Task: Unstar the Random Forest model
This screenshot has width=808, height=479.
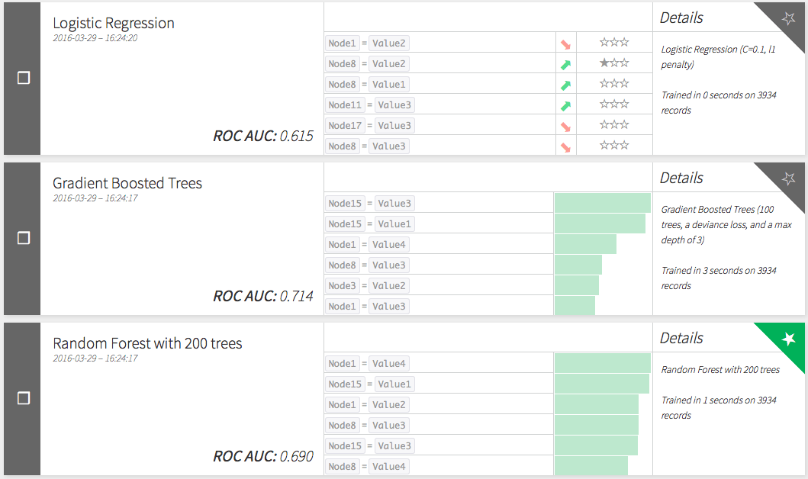Action: click(788, 339)
